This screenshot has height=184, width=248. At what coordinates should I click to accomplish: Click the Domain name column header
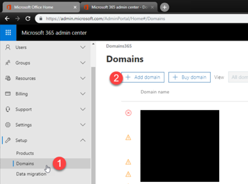pyautogui.click(x=155, y=92)
